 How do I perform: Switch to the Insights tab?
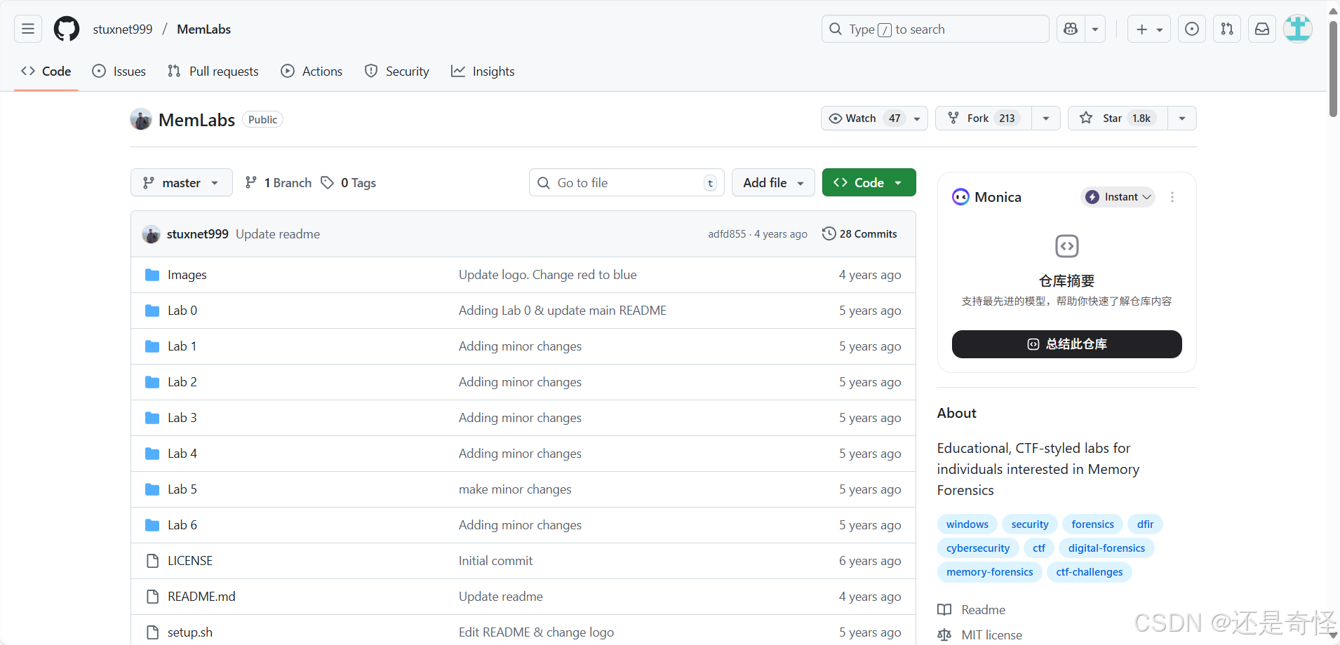tap(483, 72)
